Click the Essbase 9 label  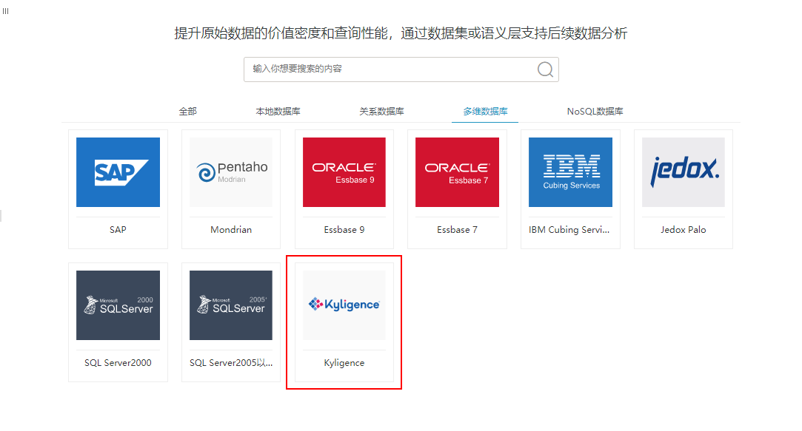point(344,230)
